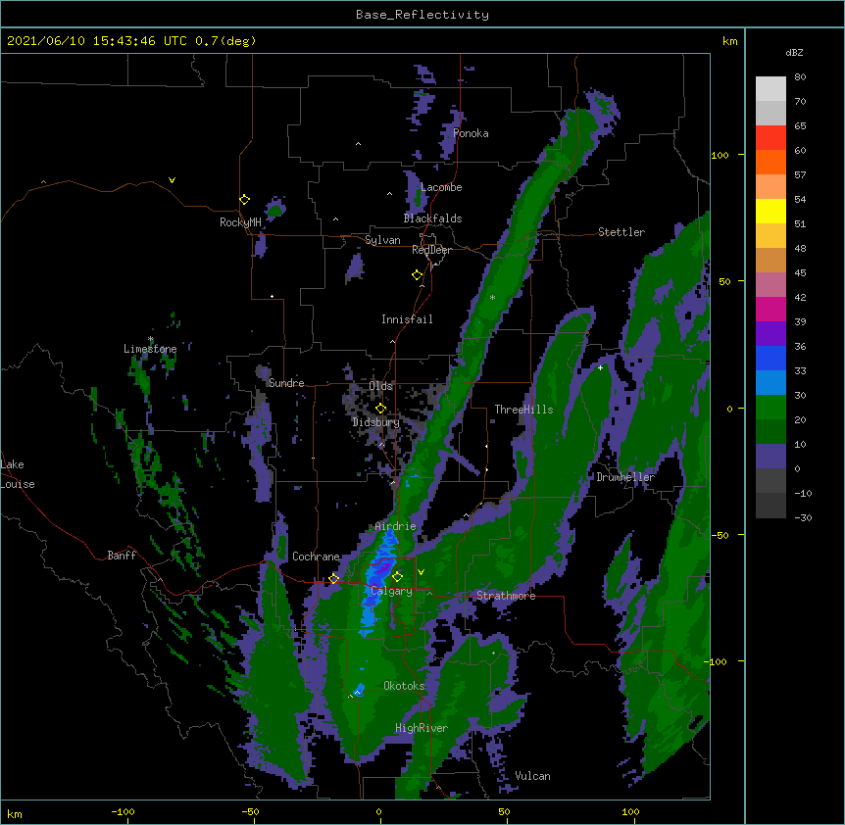The width and height of the screenshot is (845, 825).
Task: Click the Base_Reflectivity title
Action: click(422, 15)
